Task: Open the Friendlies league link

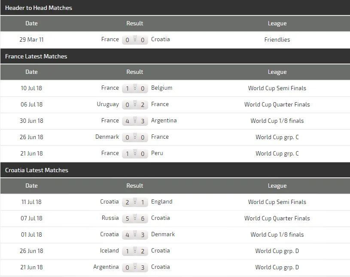Action: tap(277, 40)
